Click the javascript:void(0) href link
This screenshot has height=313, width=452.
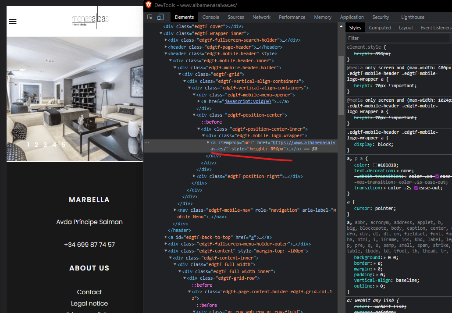point(248,101)
